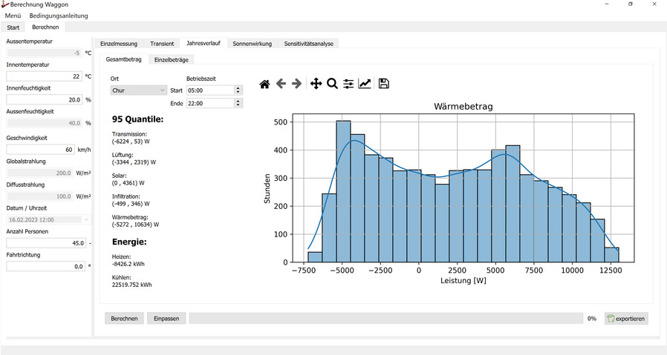Select the Pan move tool icon
The width and height of the screenshot is (667, 355).
coord(316,84)
